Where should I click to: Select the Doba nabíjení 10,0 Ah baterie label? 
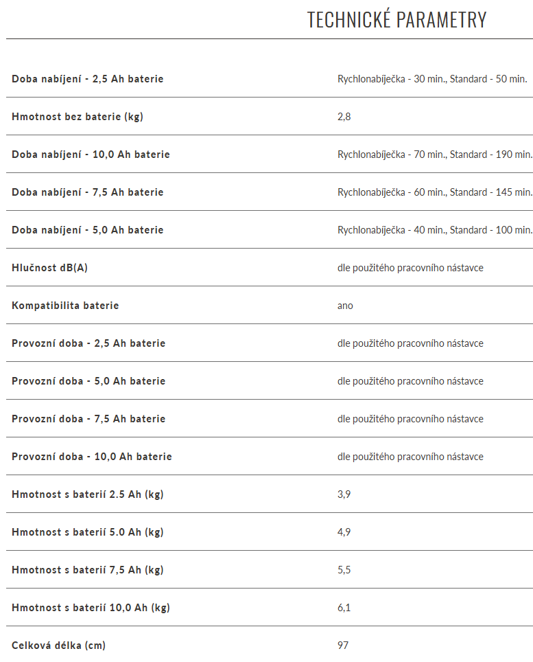pyautogui.click(x=91, y=155)
